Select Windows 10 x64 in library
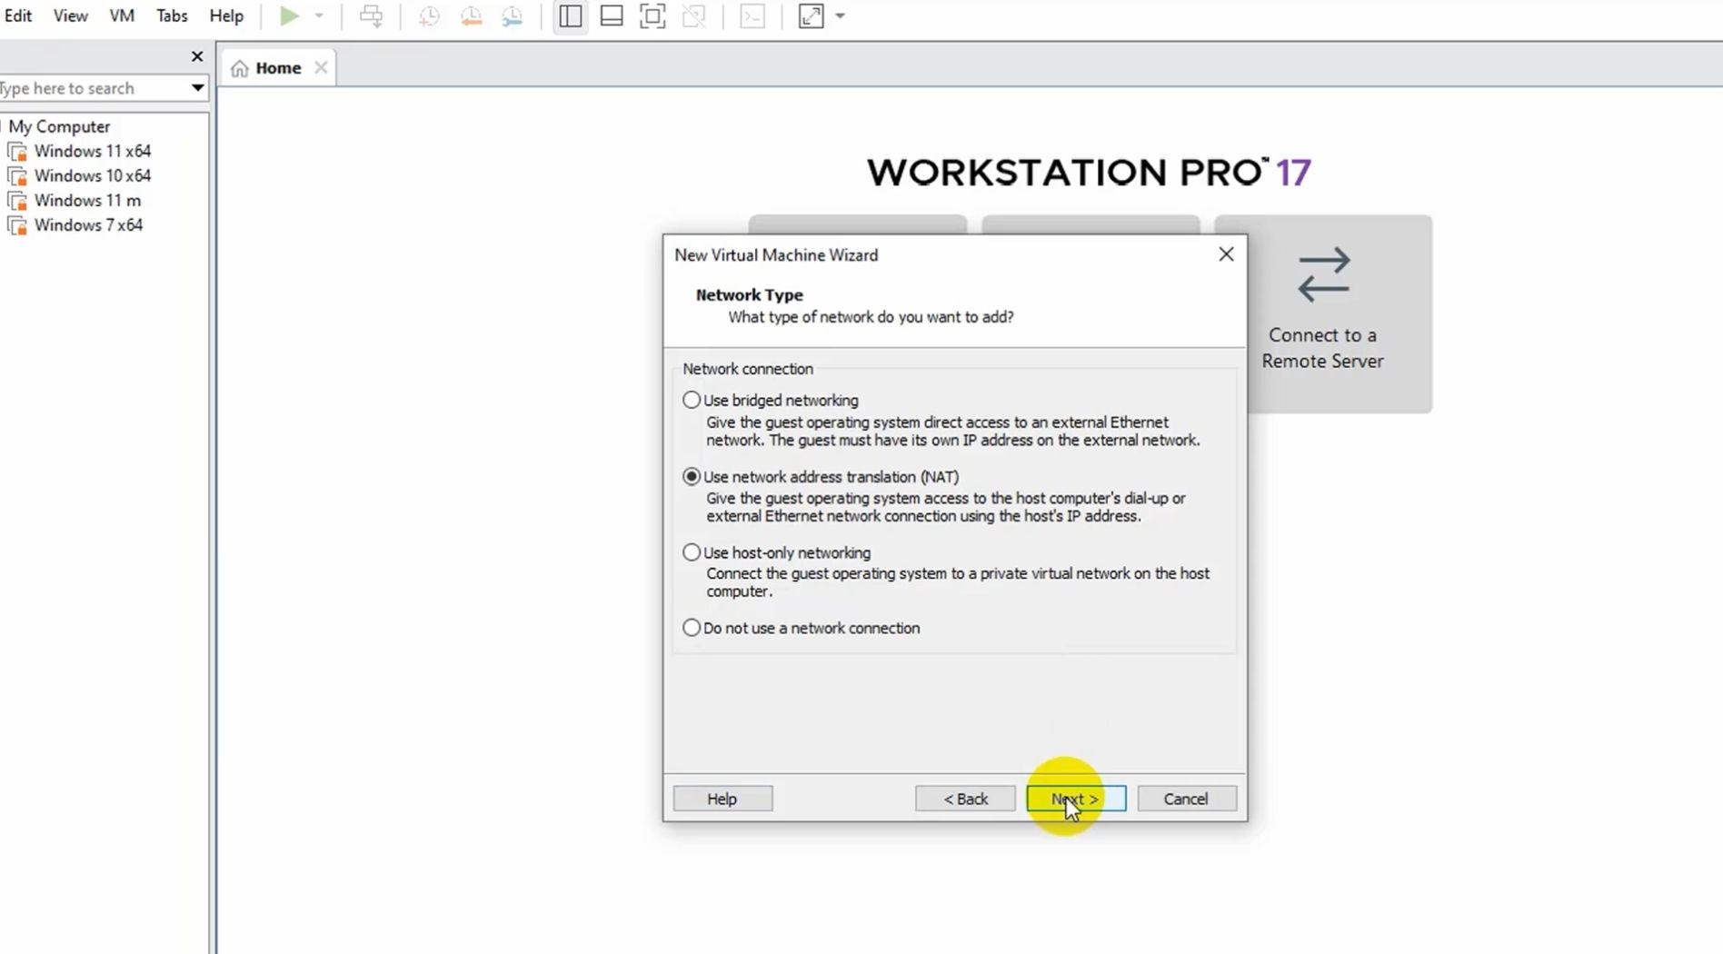Image resolution: width=1723 pixels, height=954 pixels. [93, 175]
